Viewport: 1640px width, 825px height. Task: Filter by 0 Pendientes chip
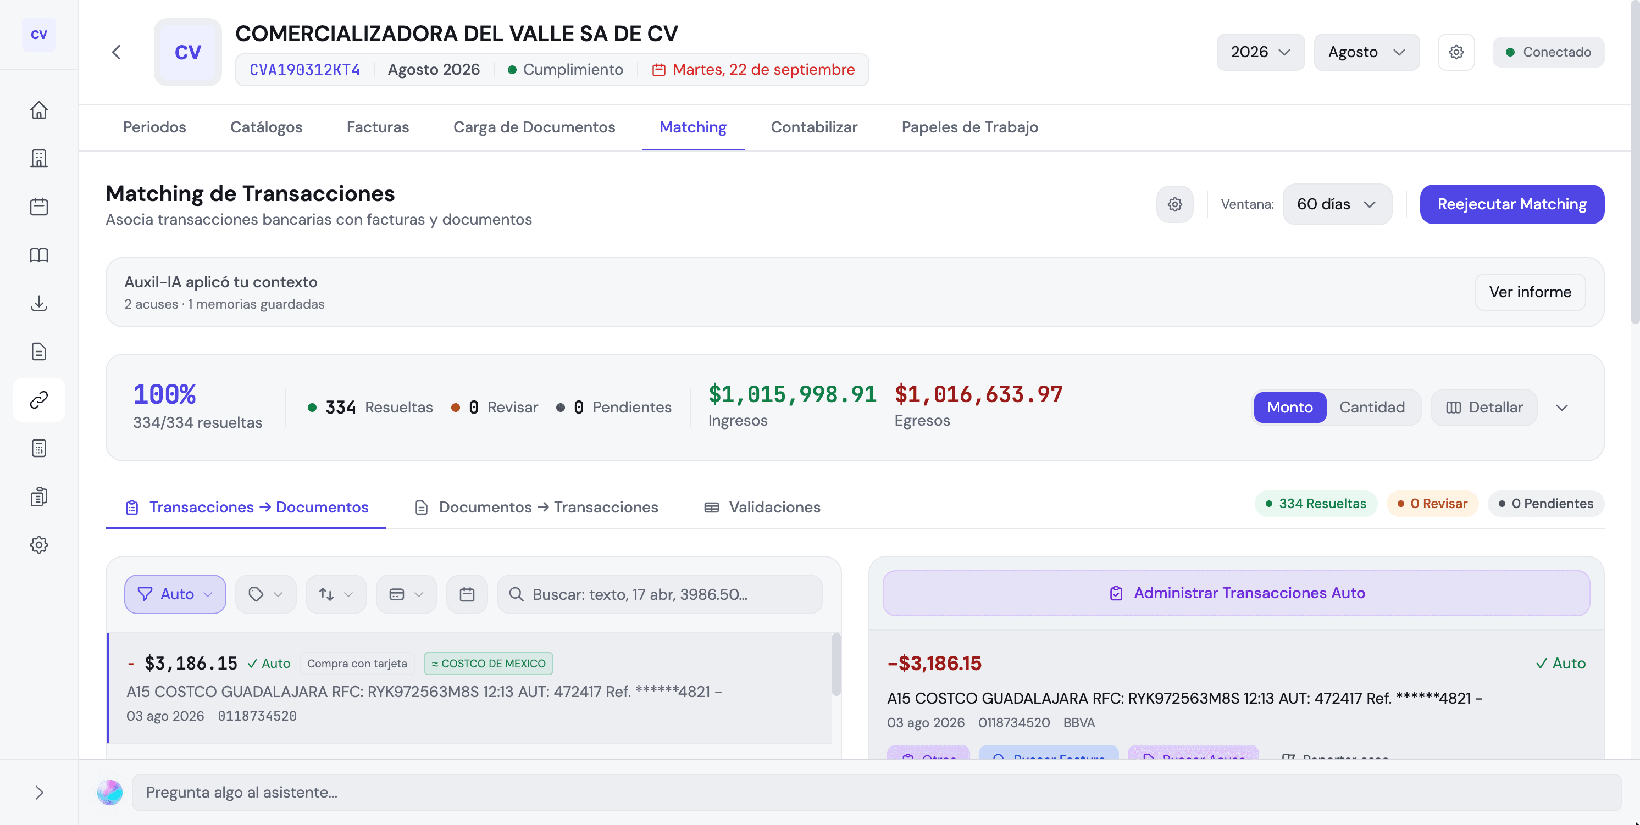pyautogui.click(x=1545, y=504)
